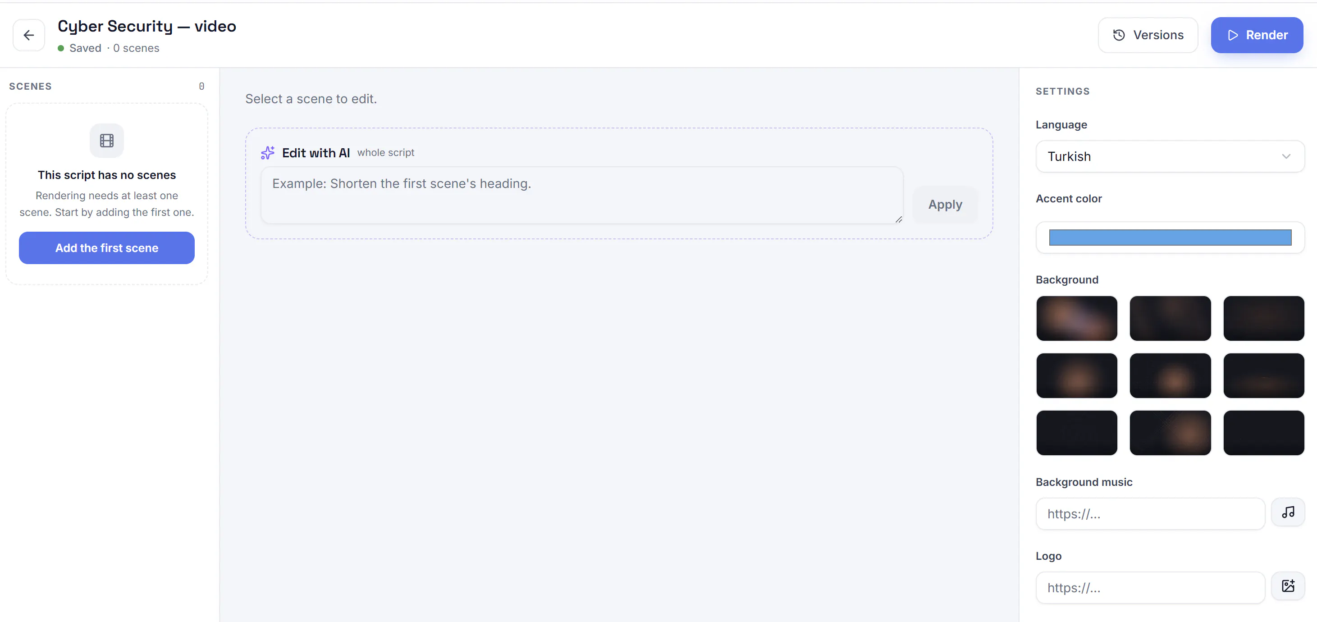Open the blue Accent color picker
The height and width of the screenshot is (622, 1317).
1170,238
